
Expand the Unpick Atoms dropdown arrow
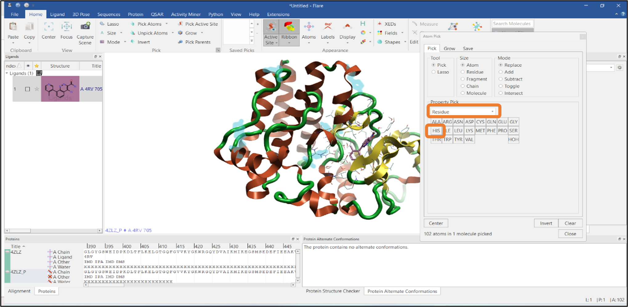[x=172, y=33]
